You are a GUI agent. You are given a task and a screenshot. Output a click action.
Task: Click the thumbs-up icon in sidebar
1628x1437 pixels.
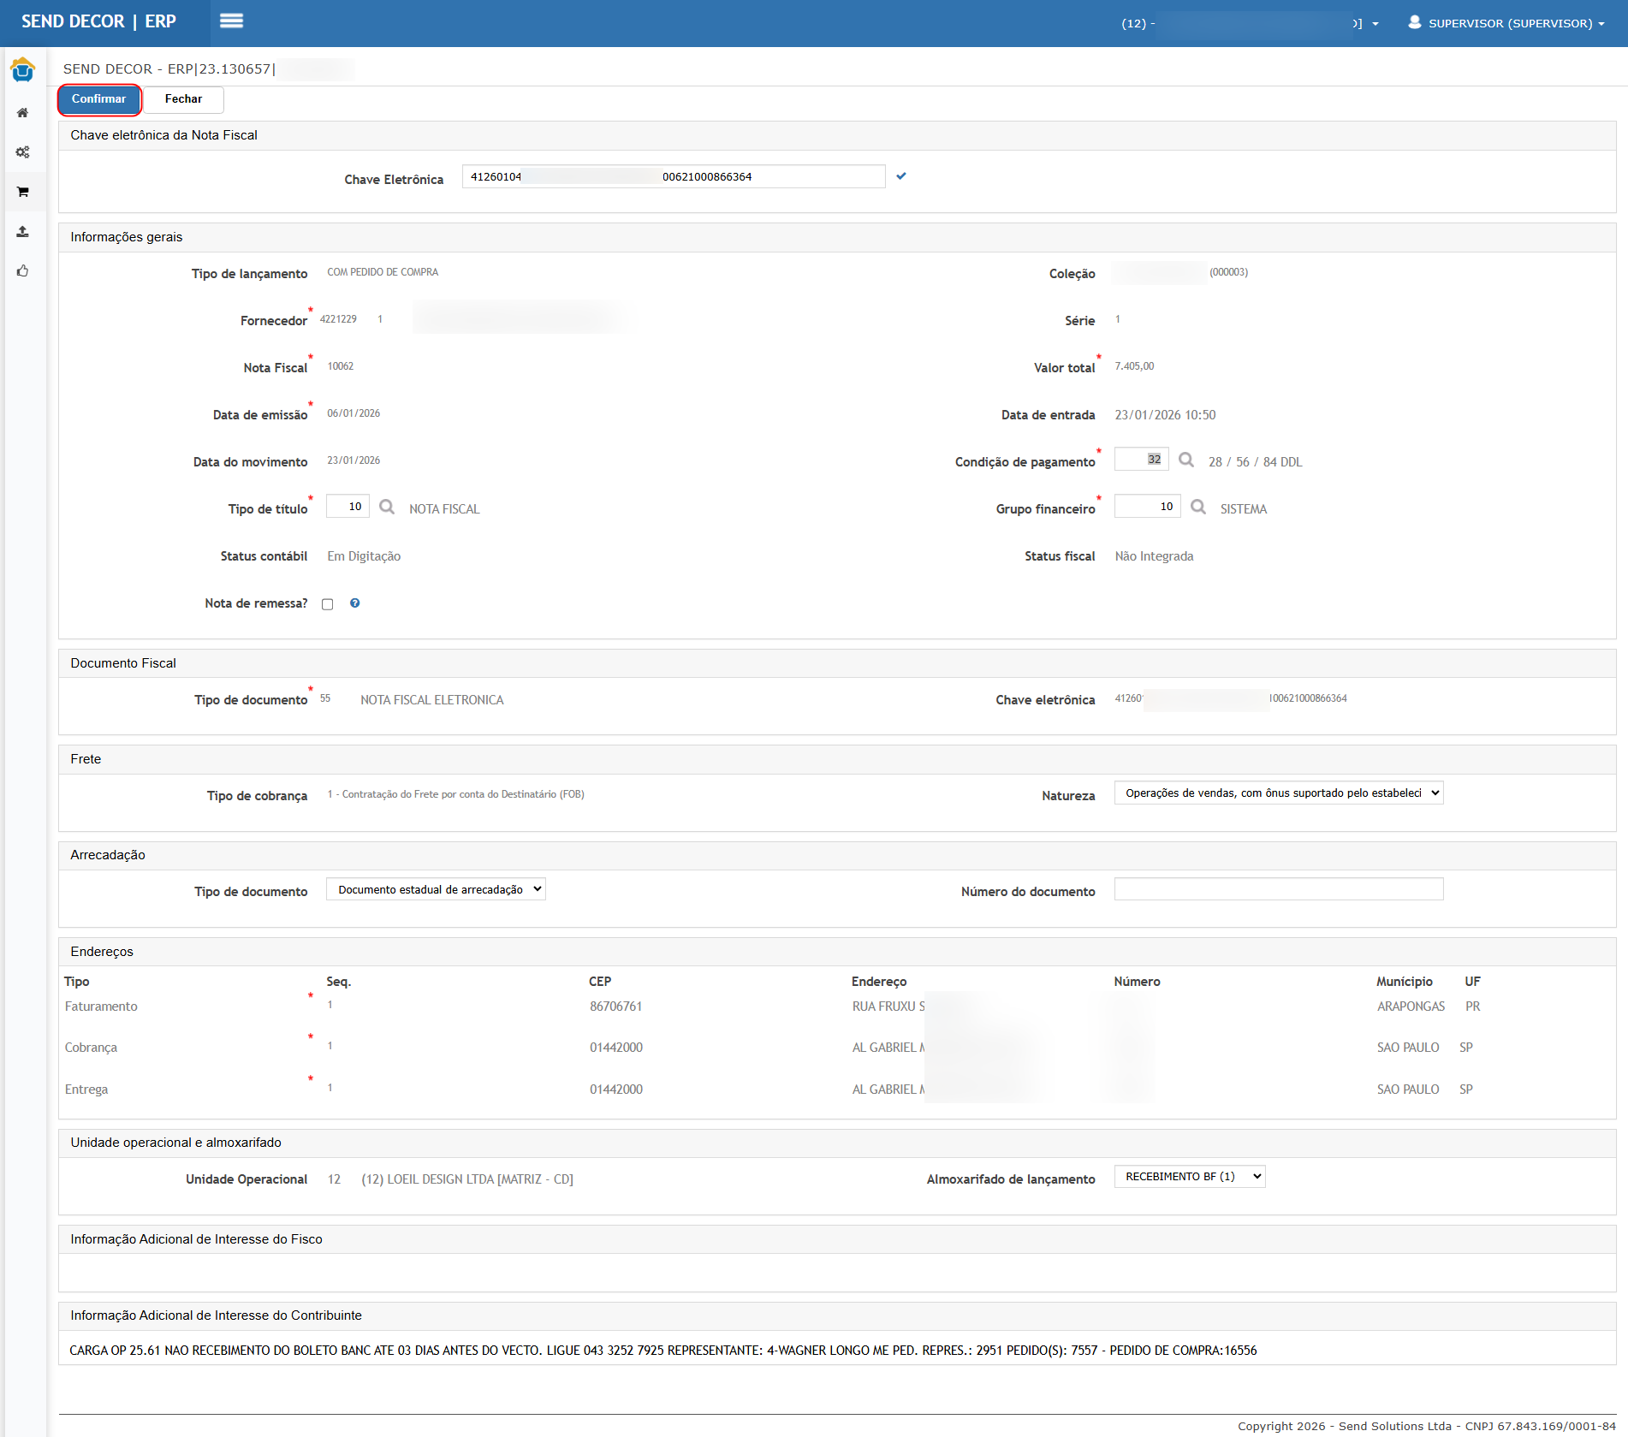coord(23,271)
